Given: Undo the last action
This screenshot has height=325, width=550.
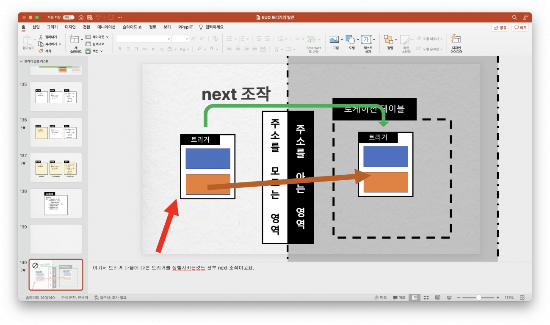Looking at the screenshot, I should coord(98,17).
